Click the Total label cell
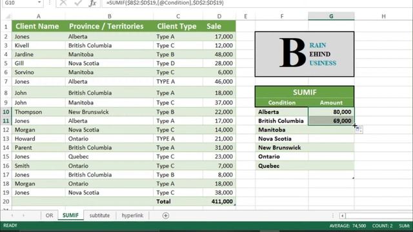The width and height of the screenshot is (413, 232). coord(178,202)
